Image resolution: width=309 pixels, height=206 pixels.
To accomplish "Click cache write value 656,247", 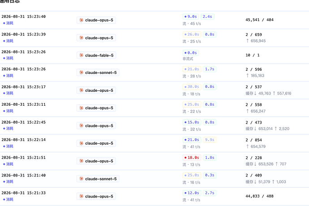I will (x=256, y=111).
